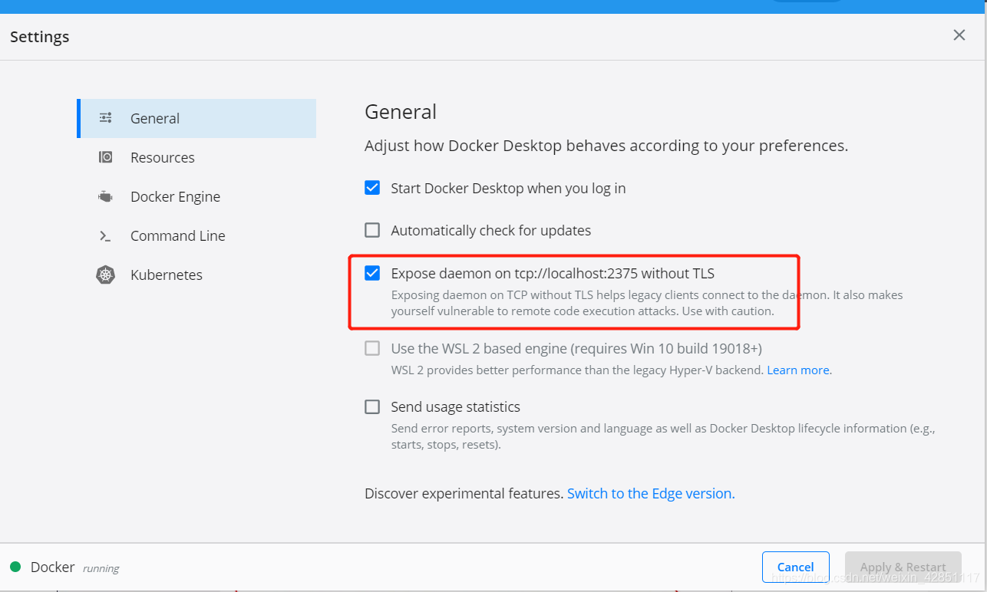Click the Resources camera-style icon

(106, 157)
